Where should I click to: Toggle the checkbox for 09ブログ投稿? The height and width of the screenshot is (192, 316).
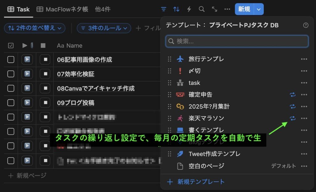[x=11, y=103]
